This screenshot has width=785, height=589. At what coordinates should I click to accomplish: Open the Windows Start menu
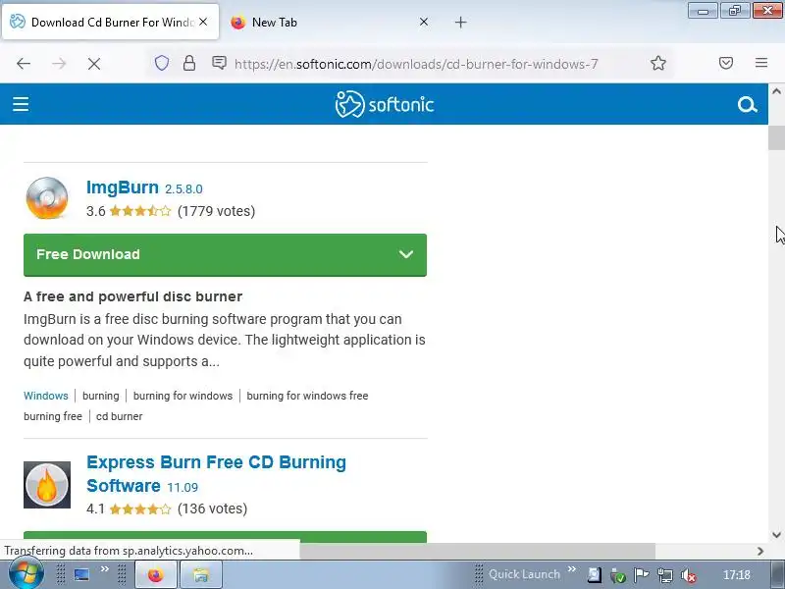point(26,574)
